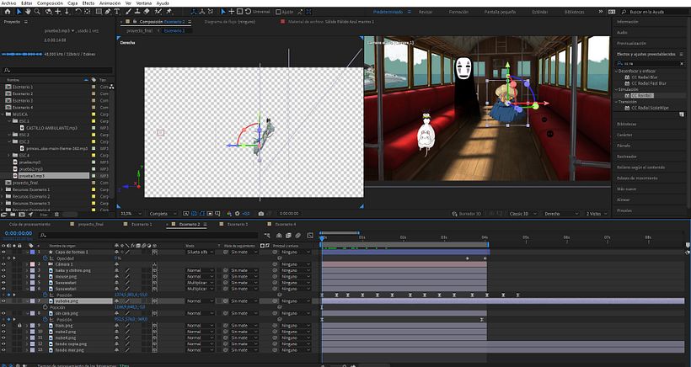Open track matte dropdown for mouse.png
Image resolution: width=691 pixels, height=367 pixels.
coord(244,276)
